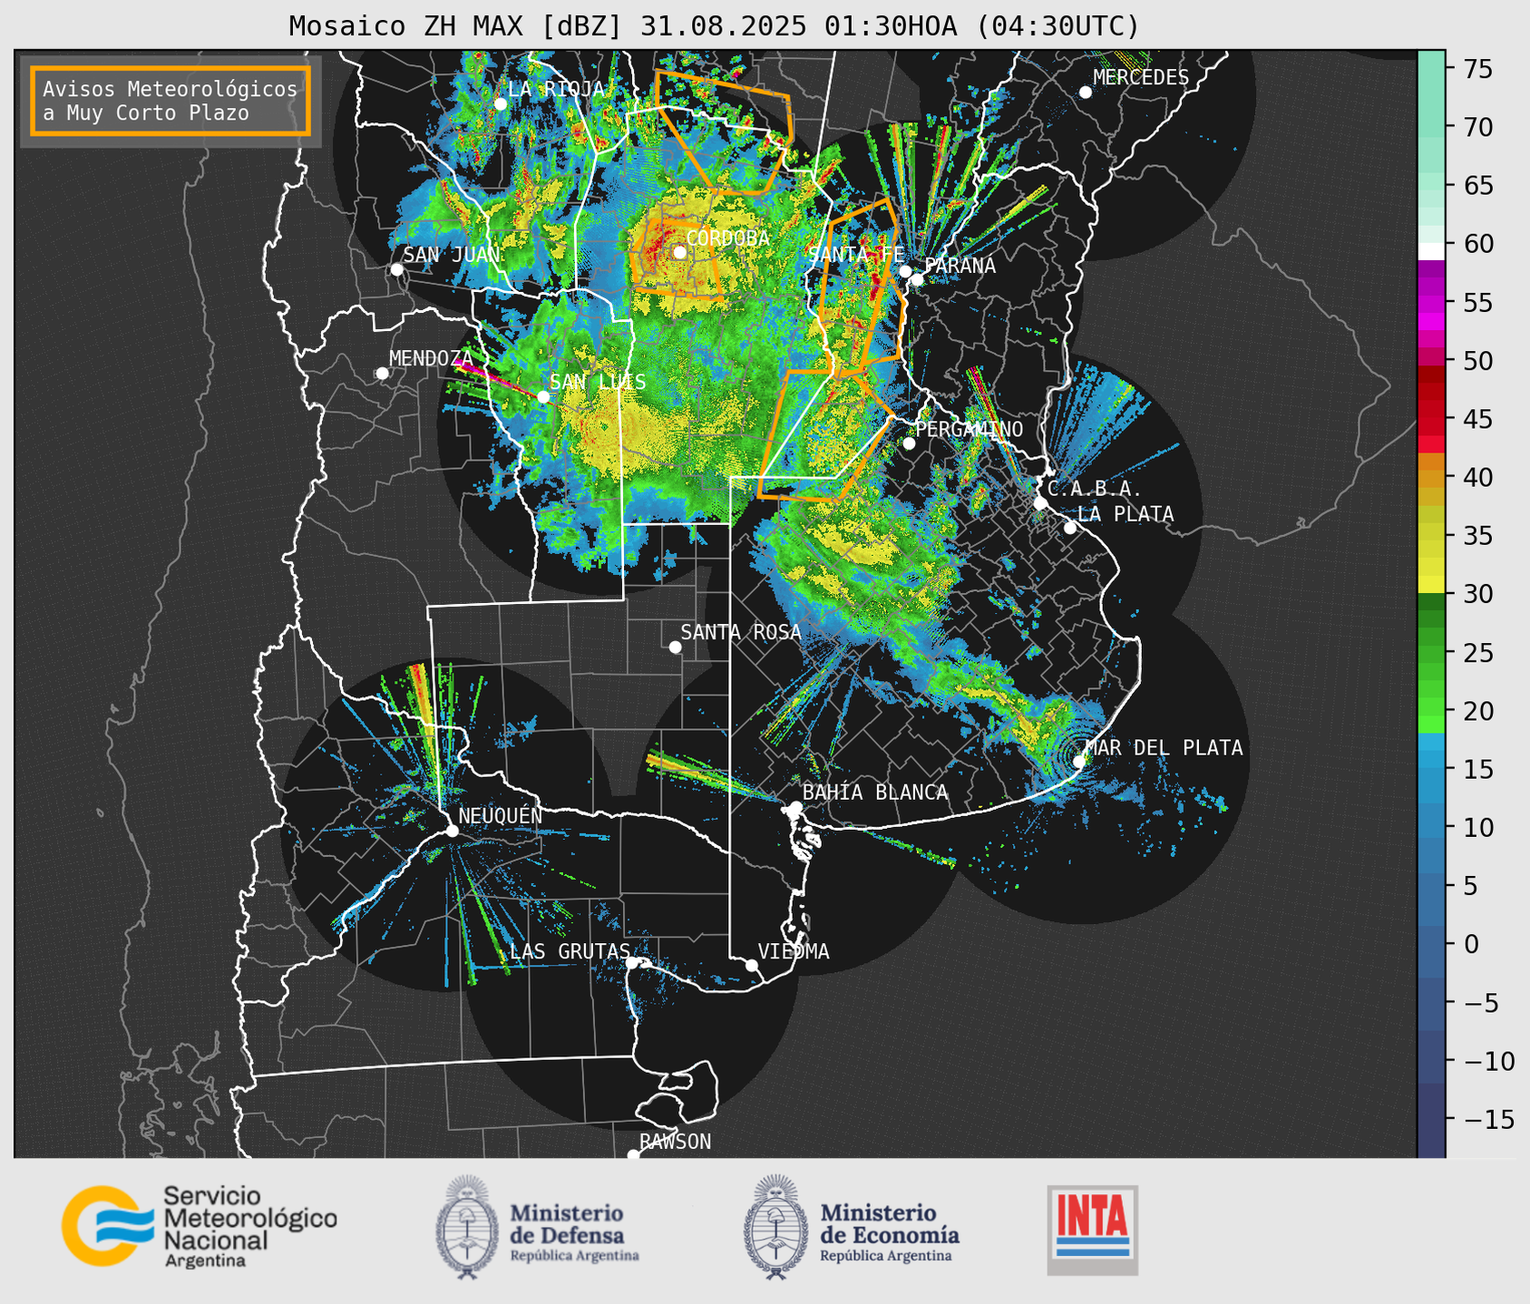This screenshot has width=1530, height=1304.
Task: Pick the white 60 dBZ color band
Action: coord(1431,252)
